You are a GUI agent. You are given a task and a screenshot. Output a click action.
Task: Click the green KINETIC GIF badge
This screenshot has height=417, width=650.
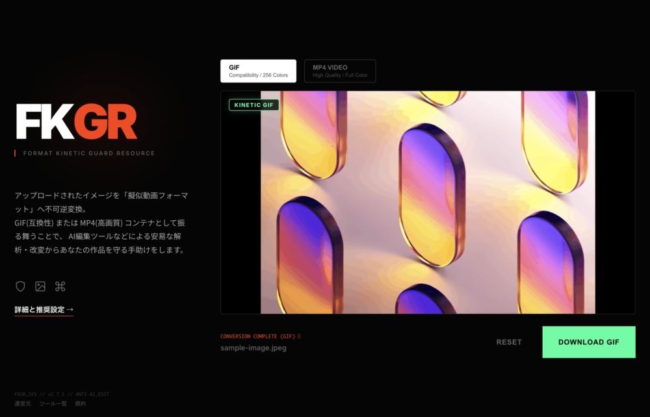(x=253, y=105)
